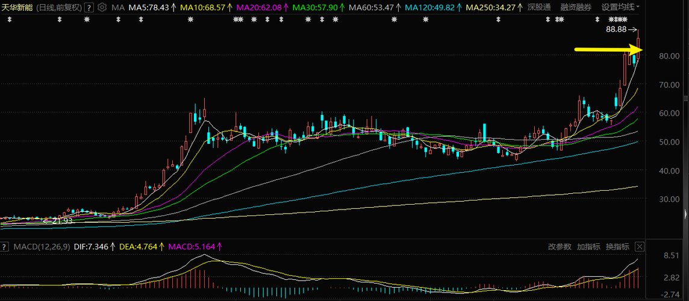This screenshot has width=689, height=301.
Task: Click the (日线,前复权) period label
Action: 58,7
